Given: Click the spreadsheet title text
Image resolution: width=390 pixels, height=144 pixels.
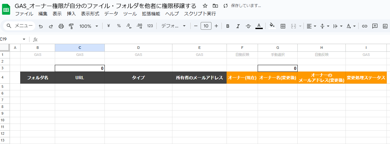Looking at the screenshot, I should pyautogui.click(x=105, y=6).
